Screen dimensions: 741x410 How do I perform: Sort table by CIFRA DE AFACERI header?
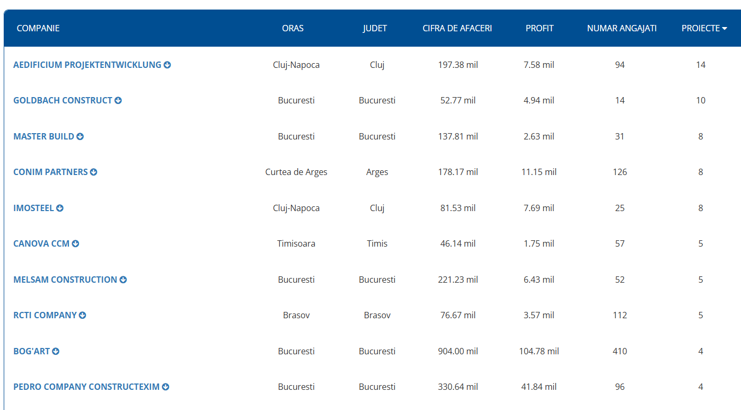pos(457,28)
